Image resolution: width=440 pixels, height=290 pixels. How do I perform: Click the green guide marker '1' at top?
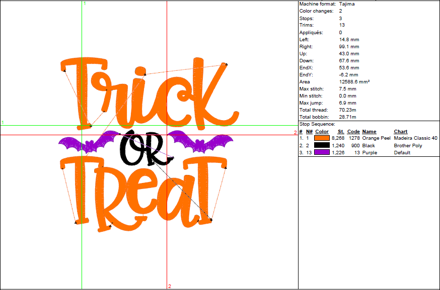point(85,4)
